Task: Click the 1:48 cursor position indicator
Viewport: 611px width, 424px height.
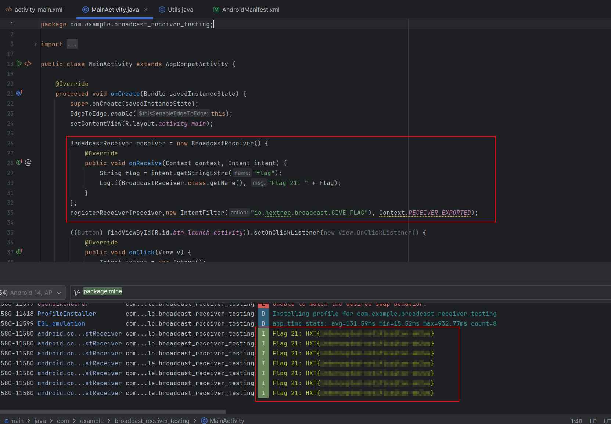Action: 576,421
